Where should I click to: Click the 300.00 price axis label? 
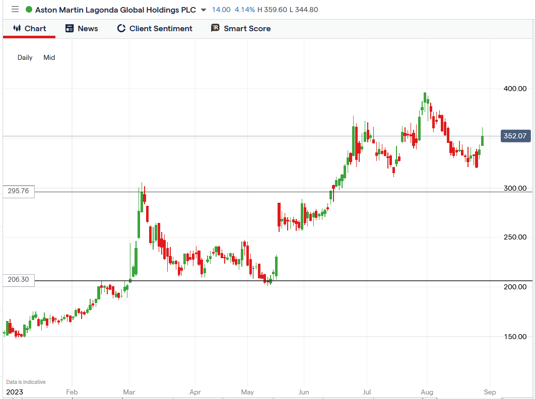click(x=515, y=188)
